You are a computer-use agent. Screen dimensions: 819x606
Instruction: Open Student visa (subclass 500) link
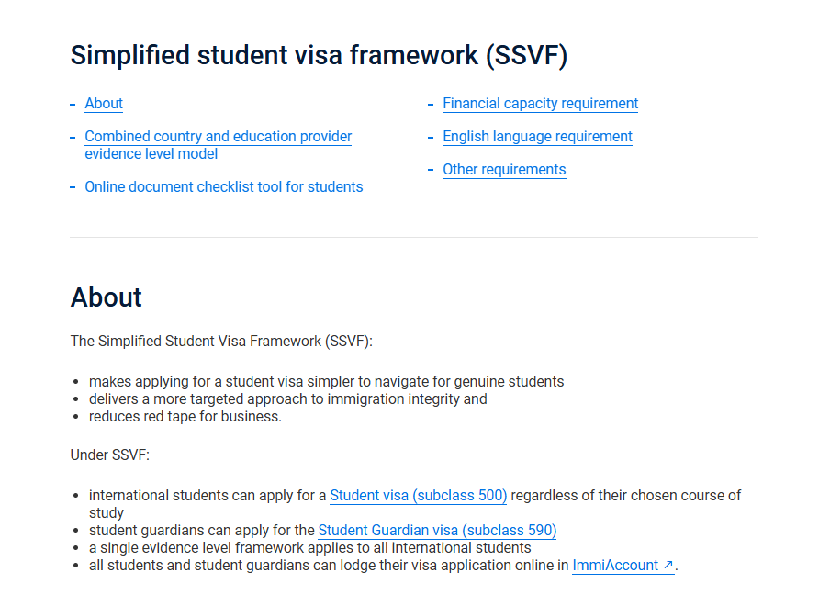click(x=418, y=496)
